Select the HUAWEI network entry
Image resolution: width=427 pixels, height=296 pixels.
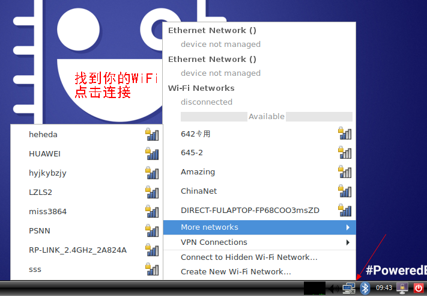86,154
